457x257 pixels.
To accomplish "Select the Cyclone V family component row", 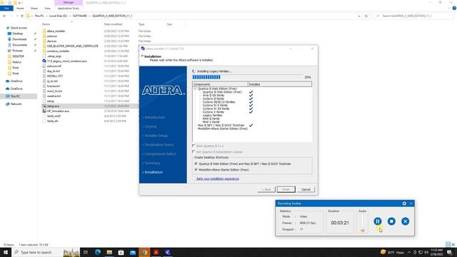I will [x=214, y=112].
